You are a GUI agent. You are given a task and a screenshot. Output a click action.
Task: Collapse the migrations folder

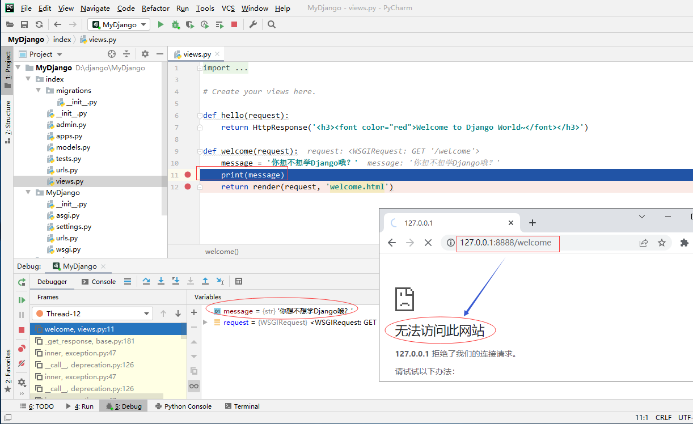point(39,91)
